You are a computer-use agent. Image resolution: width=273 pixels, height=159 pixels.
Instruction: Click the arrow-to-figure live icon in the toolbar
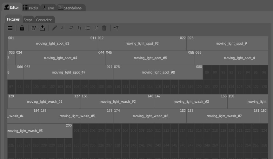(116, 28)
